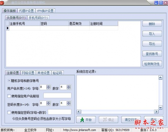Click the specified password text field
The width and height of the screenshot is (168, 132).
[x=60, y=112]
